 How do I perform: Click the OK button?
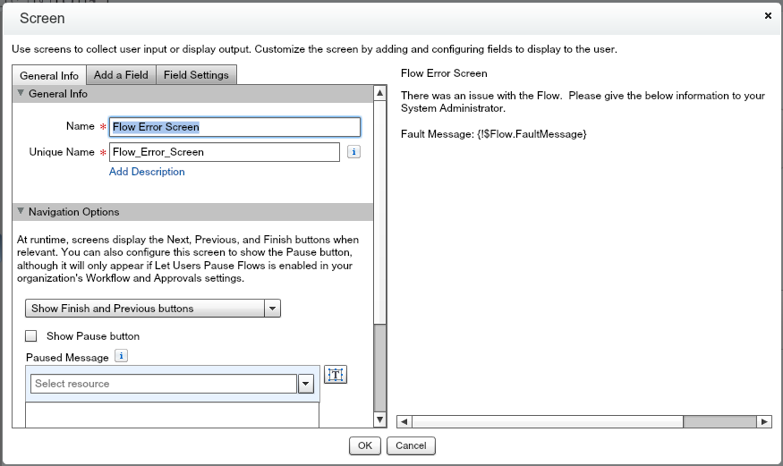click(x=364, y=445)
